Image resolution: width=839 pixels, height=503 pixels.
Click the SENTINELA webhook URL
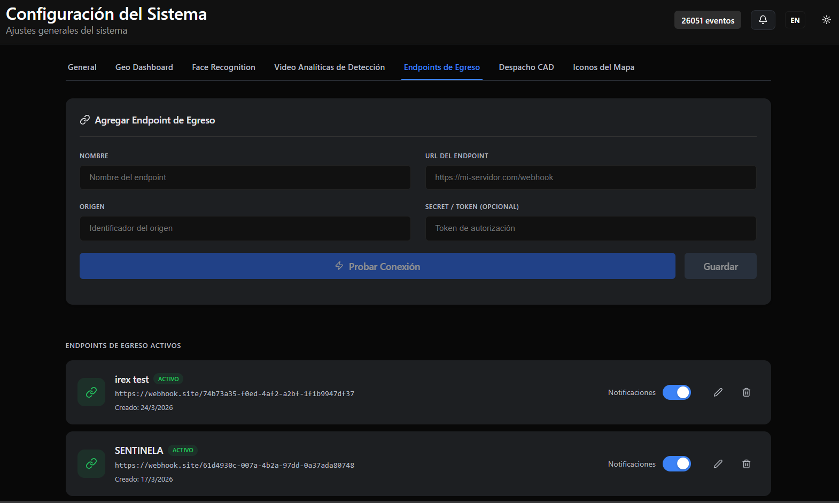235,466
